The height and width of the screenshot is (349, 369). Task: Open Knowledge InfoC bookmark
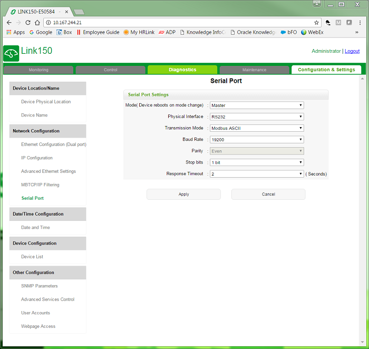(x=202, y=32)
